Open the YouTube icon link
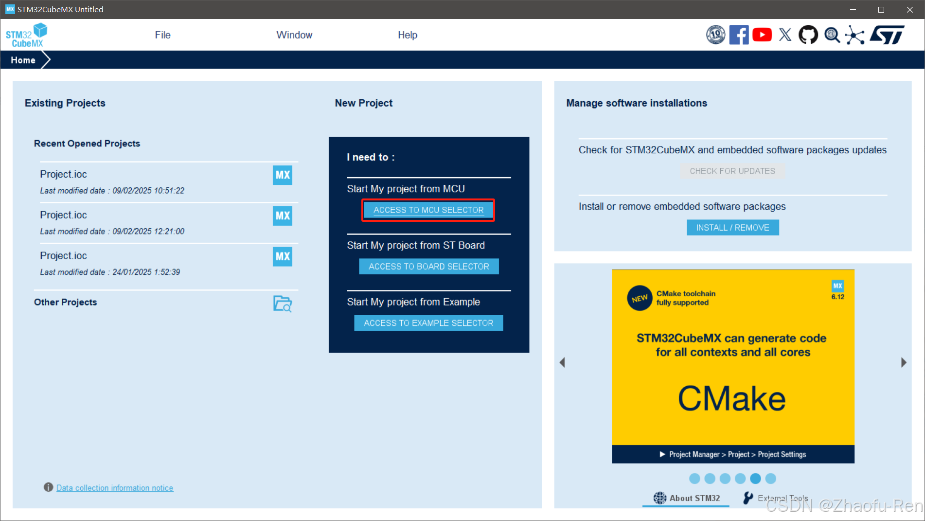The height and width of the screenshot is (521, 925). coord(762,35)
